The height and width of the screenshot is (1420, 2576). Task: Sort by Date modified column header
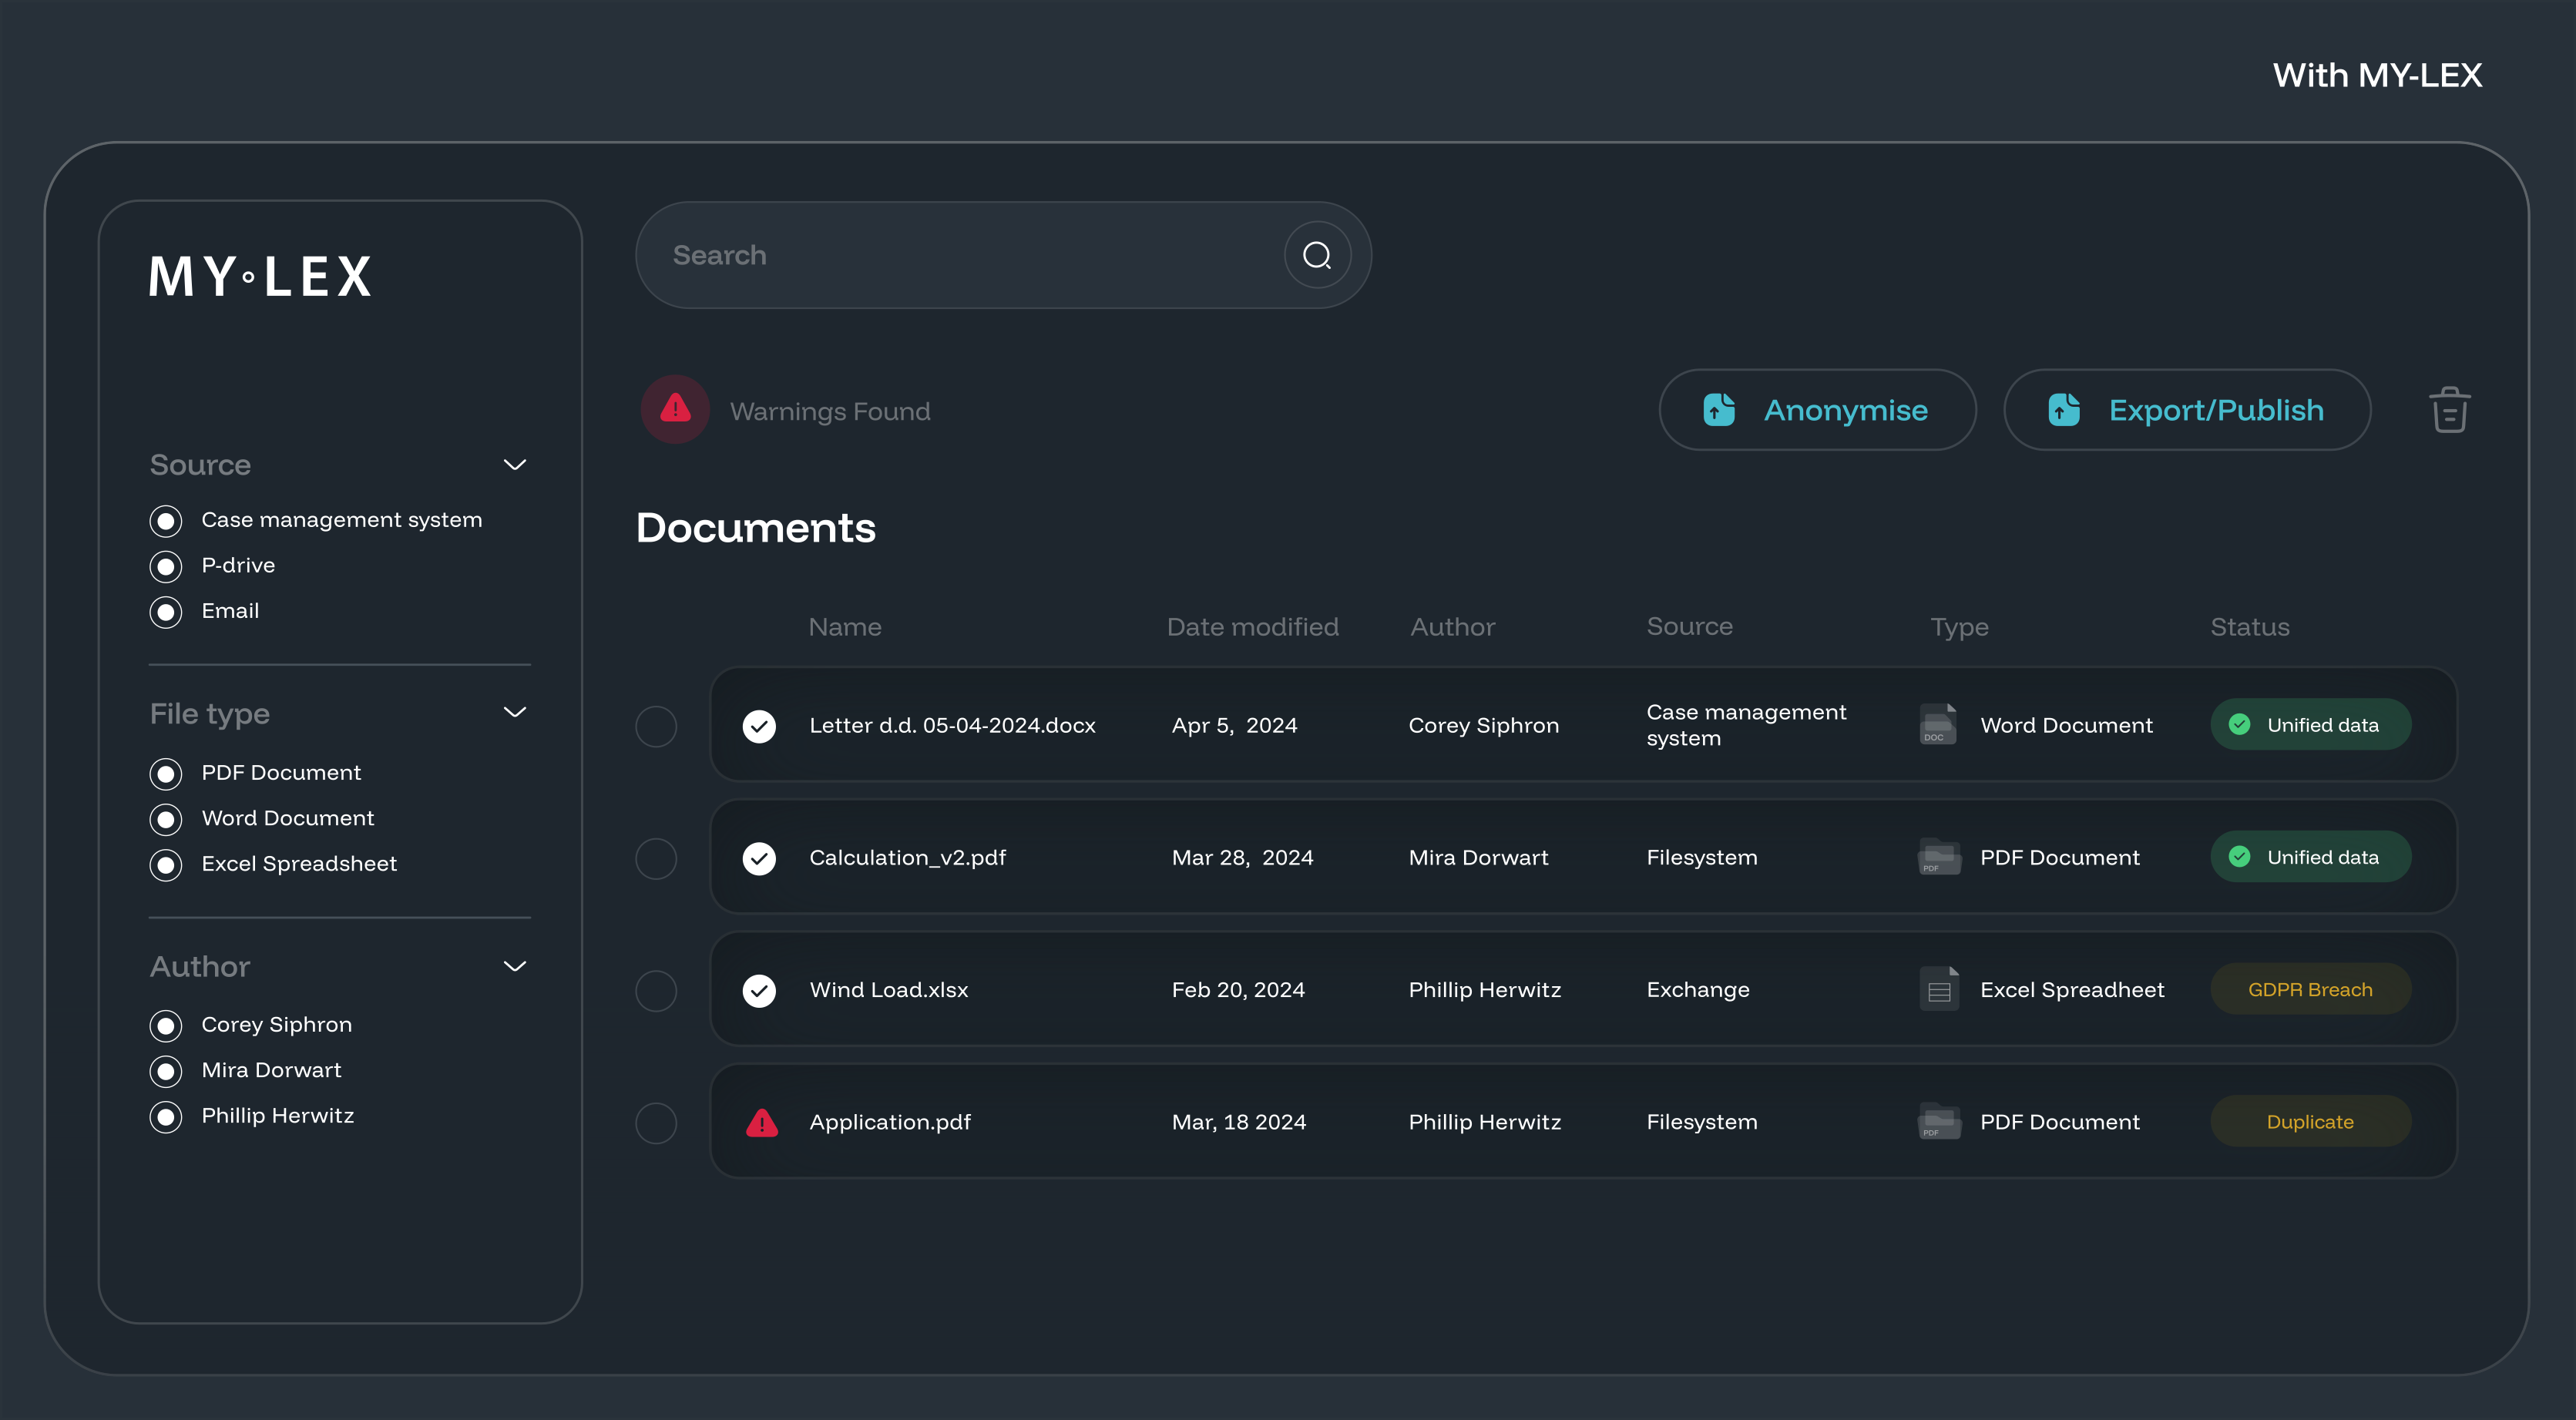(x=1252, y=627)
